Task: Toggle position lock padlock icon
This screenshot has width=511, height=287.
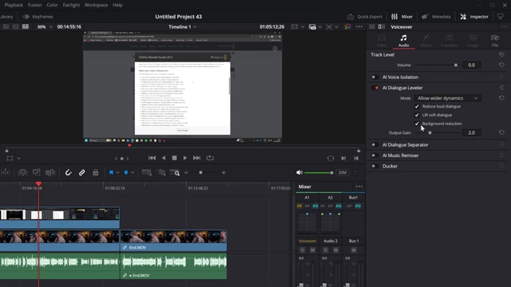Action: coord(96,173)
